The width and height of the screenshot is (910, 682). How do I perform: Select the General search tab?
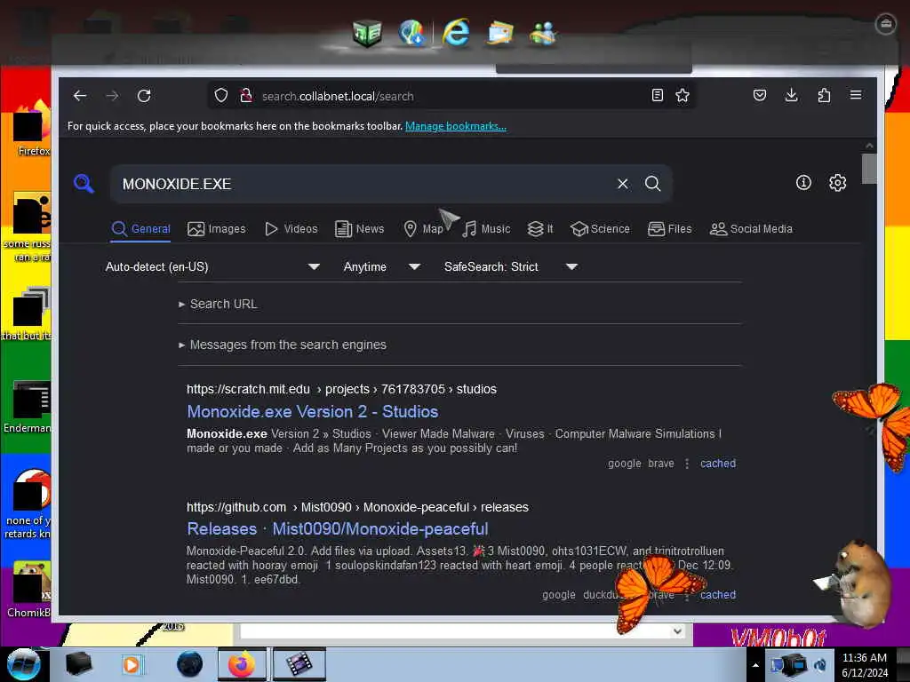tap(140, 229)
